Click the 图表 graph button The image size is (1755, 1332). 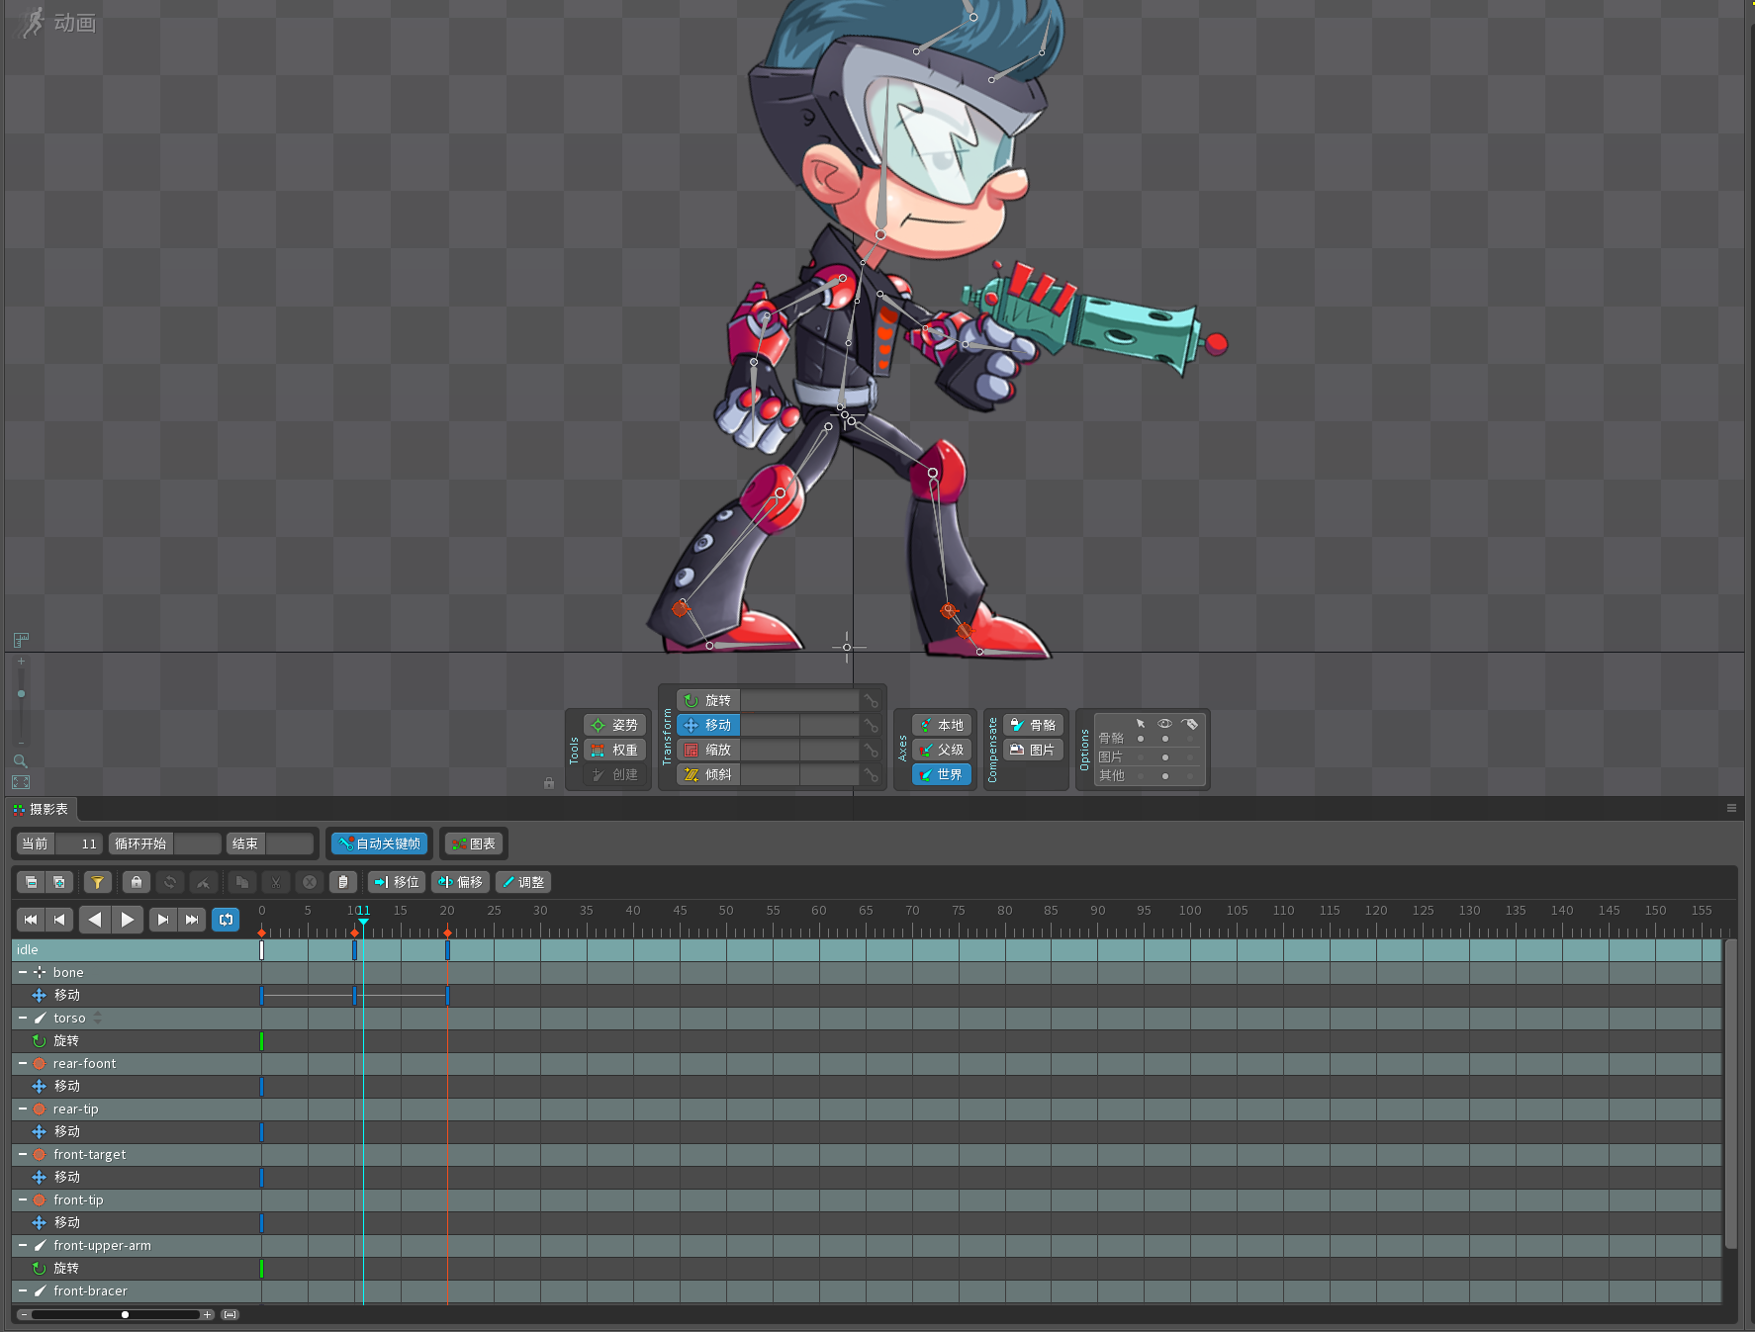[x=473, y=844]
